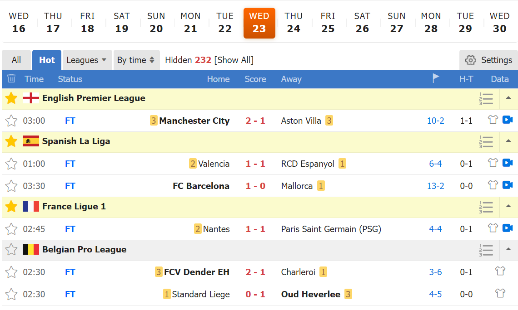Click the standings icon for English Premier League
Screen dimensions: 518x310
coord(486,98)
